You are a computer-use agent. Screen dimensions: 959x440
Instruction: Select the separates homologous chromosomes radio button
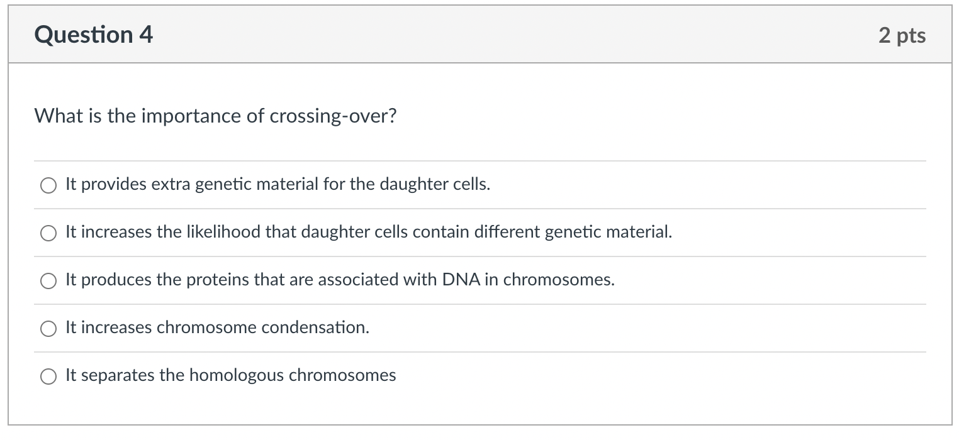coord(48,376)
